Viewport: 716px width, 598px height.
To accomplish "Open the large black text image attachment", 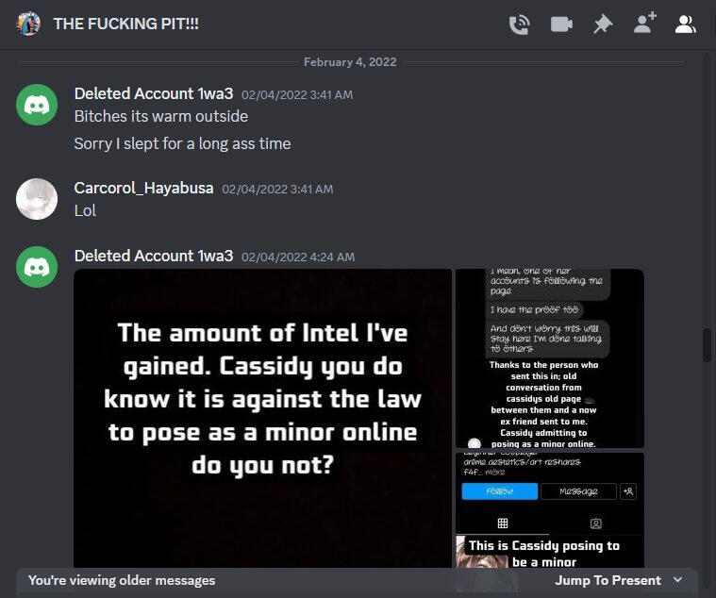I will coord(262,418).
